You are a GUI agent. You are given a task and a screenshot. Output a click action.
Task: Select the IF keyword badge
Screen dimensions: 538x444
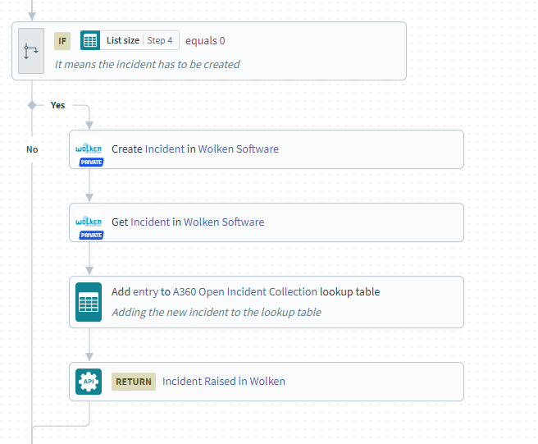tap(62, 41)
